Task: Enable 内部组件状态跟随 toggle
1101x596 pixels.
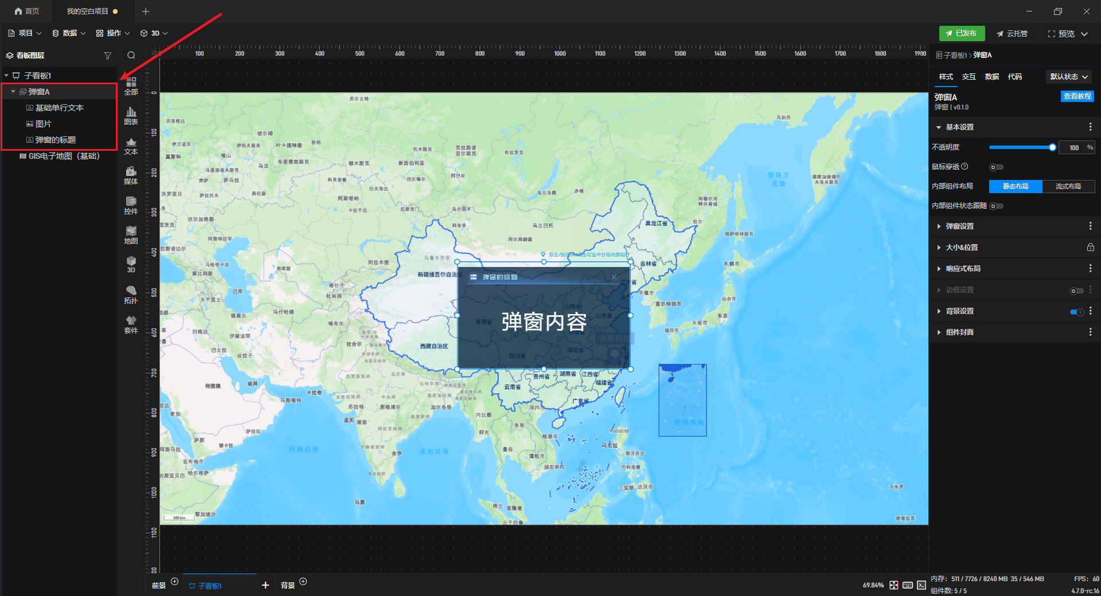Action: tap(997, 206)
